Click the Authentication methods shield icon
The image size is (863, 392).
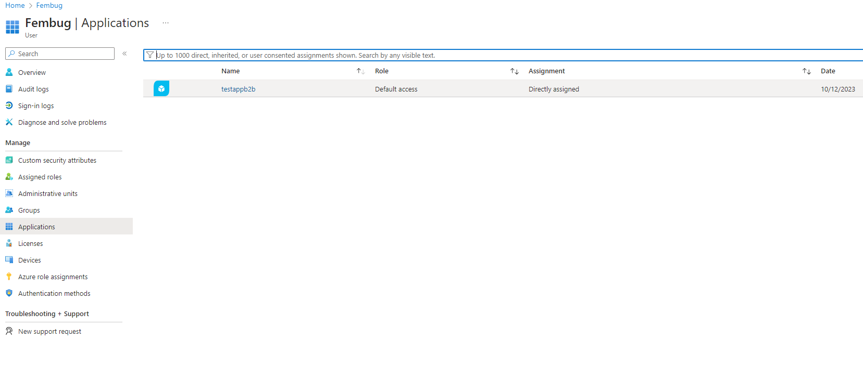(x=9, y=293)
